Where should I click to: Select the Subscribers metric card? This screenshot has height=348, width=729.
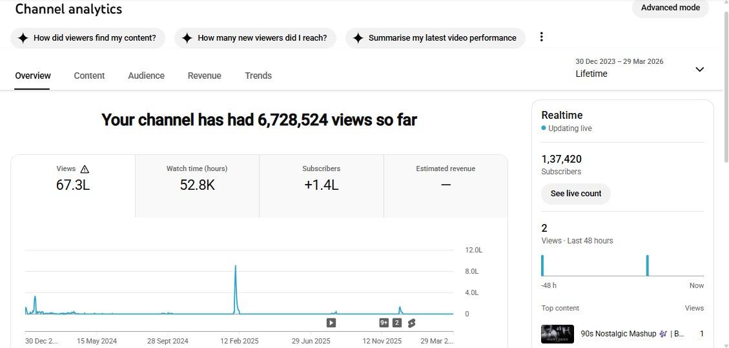tap(321, 178)
